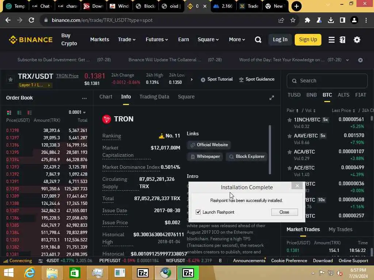The image size is (374, 280).
Task: Click the info panel vertical scrollbar
Action: [270, 149]
